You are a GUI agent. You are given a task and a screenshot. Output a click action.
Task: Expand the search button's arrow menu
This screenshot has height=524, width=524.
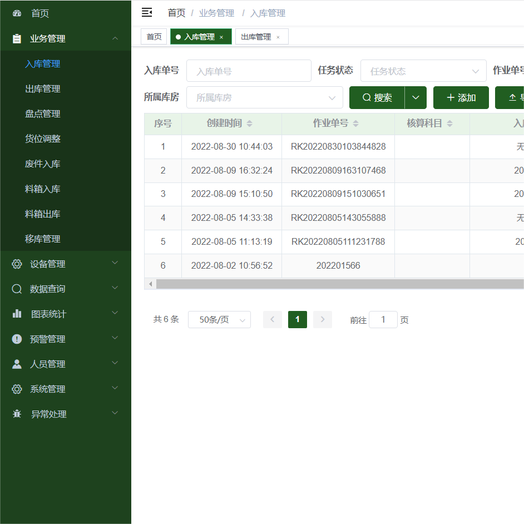point(416,97)
